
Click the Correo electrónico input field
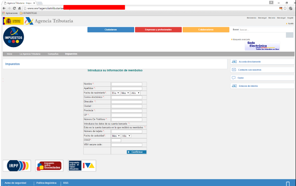pyautogui.click(x=127, y=97)
